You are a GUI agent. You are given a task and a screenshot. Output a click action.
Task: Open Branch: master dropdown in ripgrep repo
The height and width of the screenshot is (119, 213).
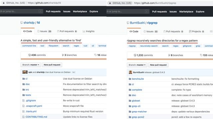coord(137,65)
